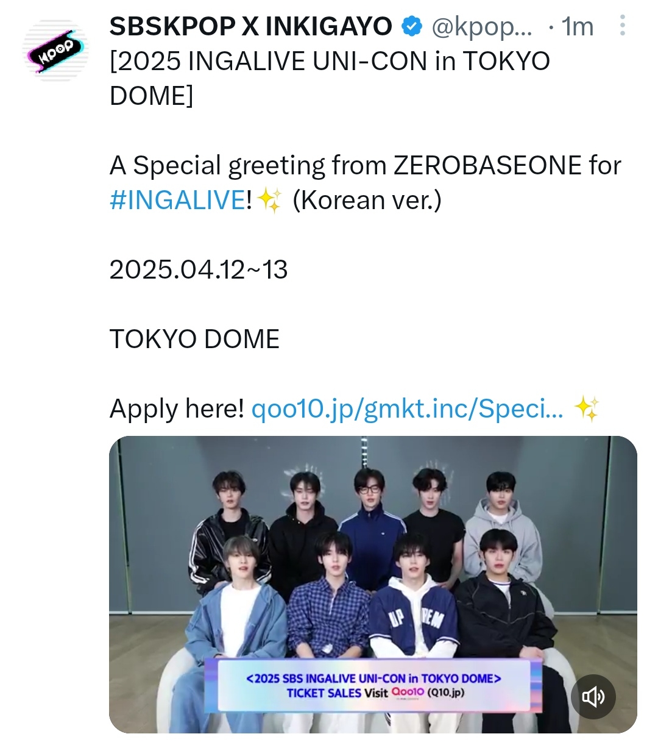Image resolution: width=658 pixels, height=745 pixels.
Task: Open the SBSKPOP kpop profile avatar
Action: tap(55, 47)
